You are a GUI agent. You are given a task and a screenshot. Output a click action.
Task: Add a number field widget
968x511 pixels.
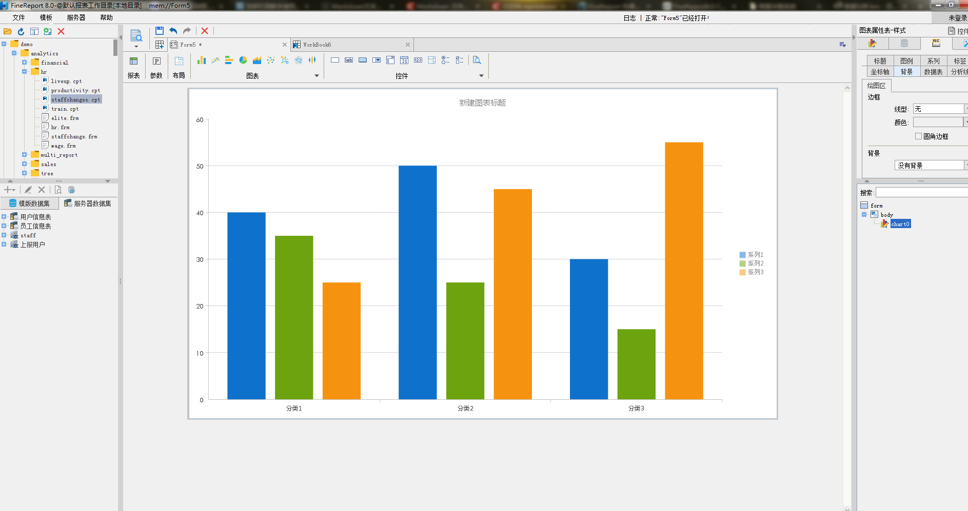[x=418, y=60]
